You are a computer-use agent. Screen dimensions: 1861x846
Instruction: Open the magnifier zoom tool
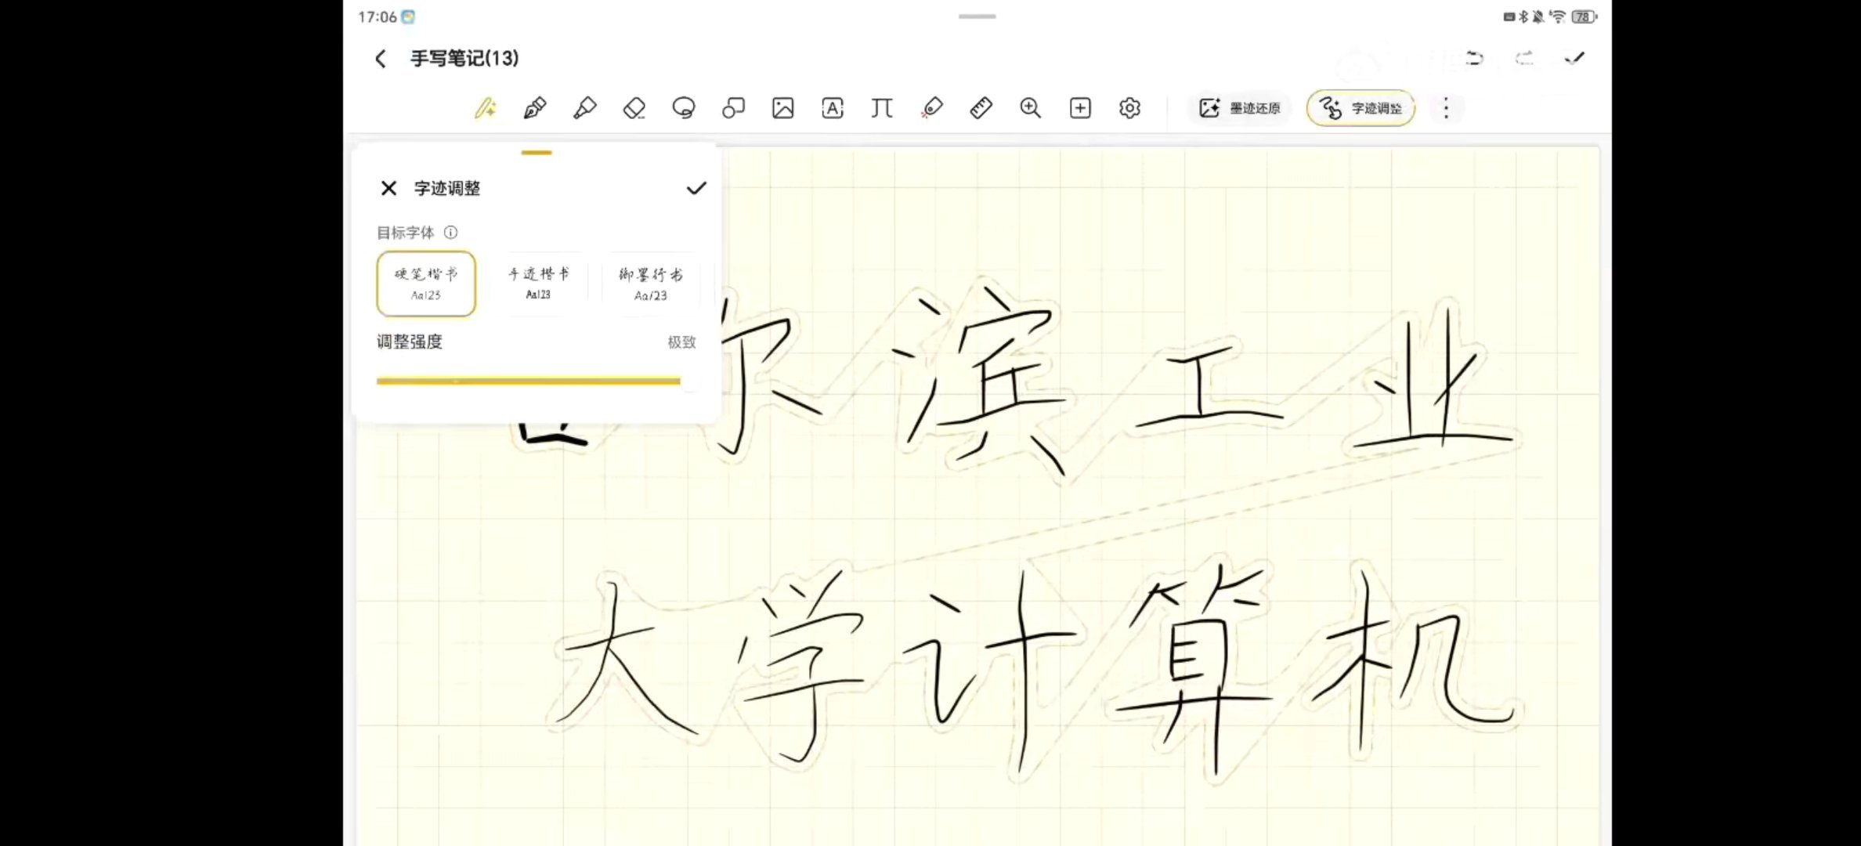(1031, 108)
